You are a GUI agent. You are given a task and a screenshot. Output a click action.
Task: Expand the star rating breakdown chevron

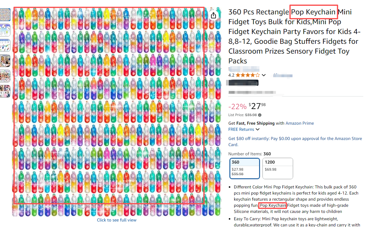[264, 75]
